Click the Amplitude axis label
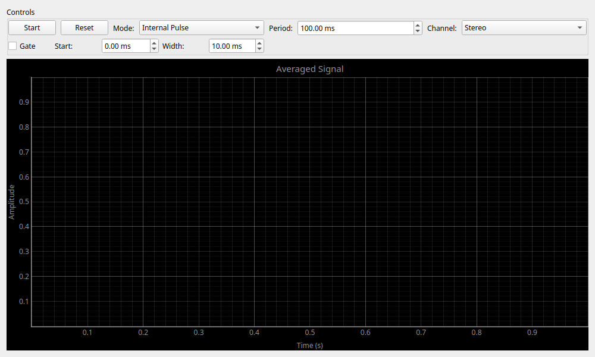The height and width of the screenshot is (357, 595). (x=12, y=202)
